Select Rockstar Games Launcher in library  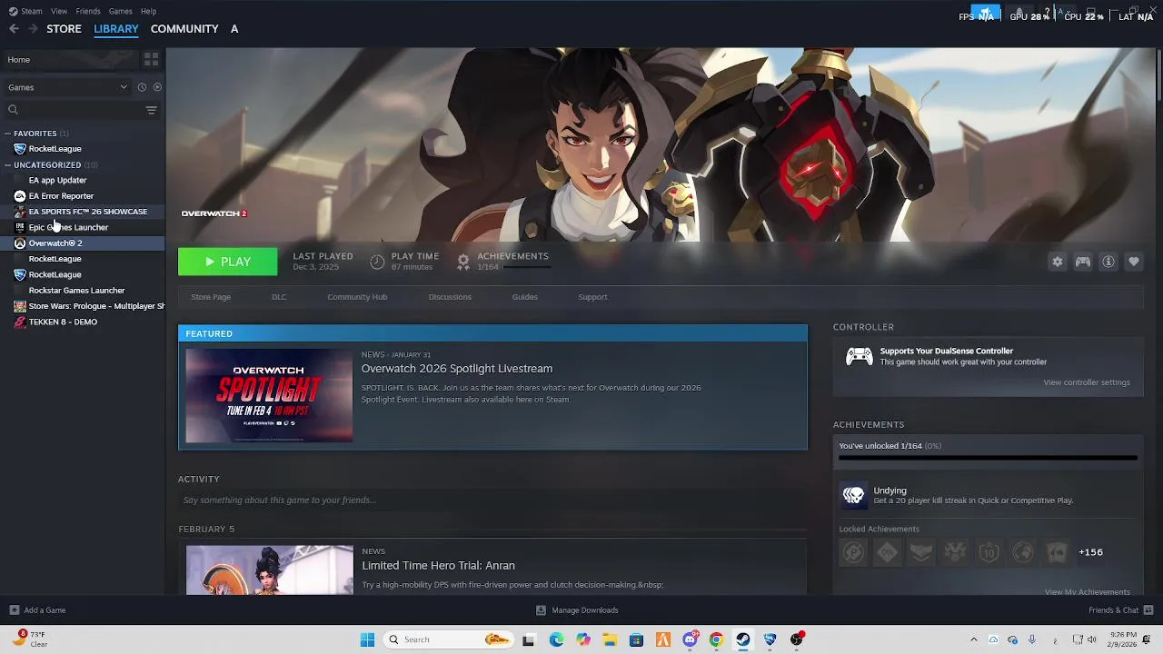[x=76, y=291]
